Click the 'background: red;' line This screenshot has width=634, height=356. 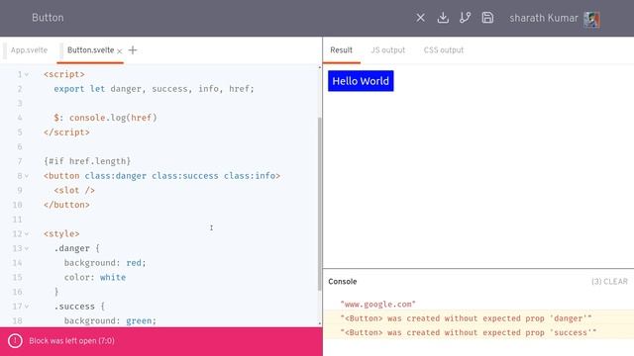(x=105, y=263)
